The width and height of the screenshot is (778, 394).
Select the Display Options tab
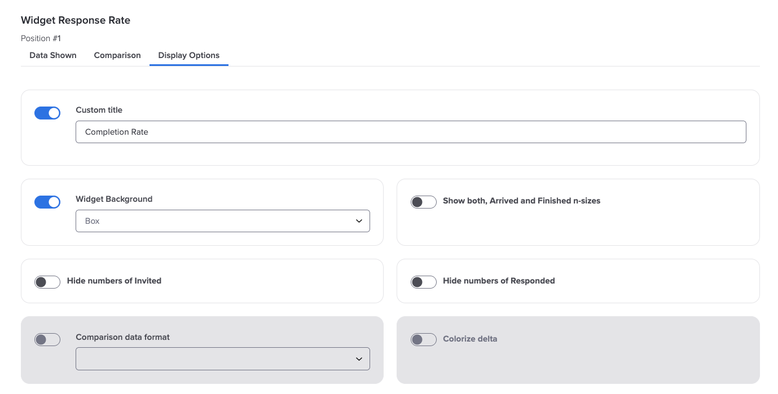(189, 55)
